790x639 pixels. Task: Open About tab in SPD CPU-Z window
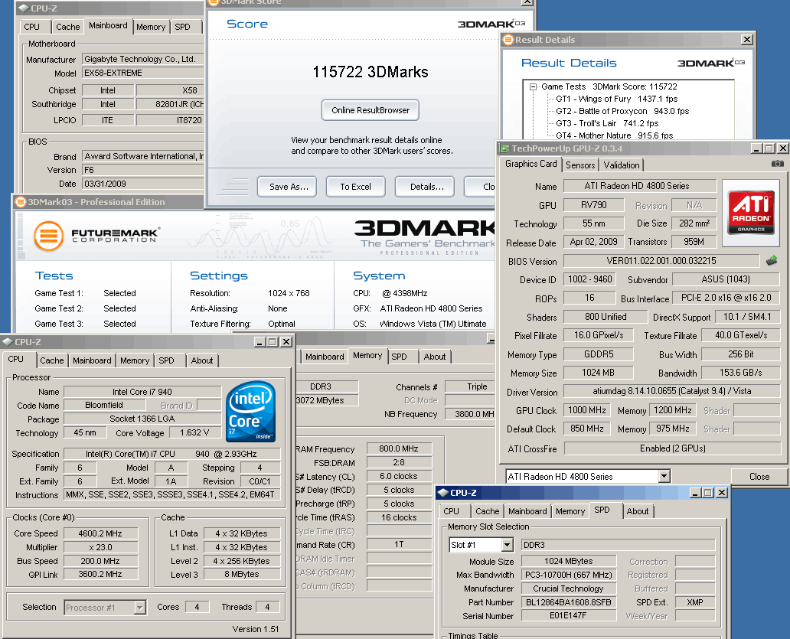pyautogui.click(x=638, y=511)
